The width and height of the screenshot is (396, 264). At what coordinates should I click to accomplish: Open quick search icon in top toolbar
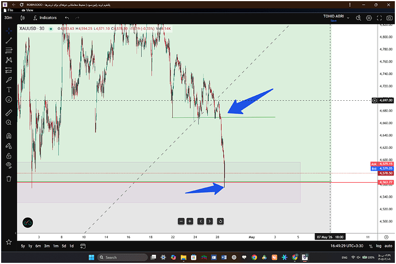tap(358, 18)
